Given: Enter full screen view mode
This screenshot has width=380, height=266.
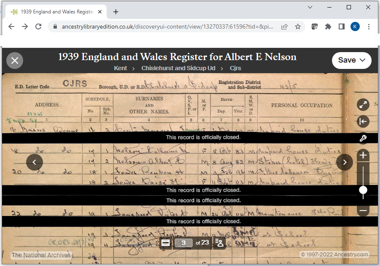Looking at the screenshot, I should click(363, 105).
